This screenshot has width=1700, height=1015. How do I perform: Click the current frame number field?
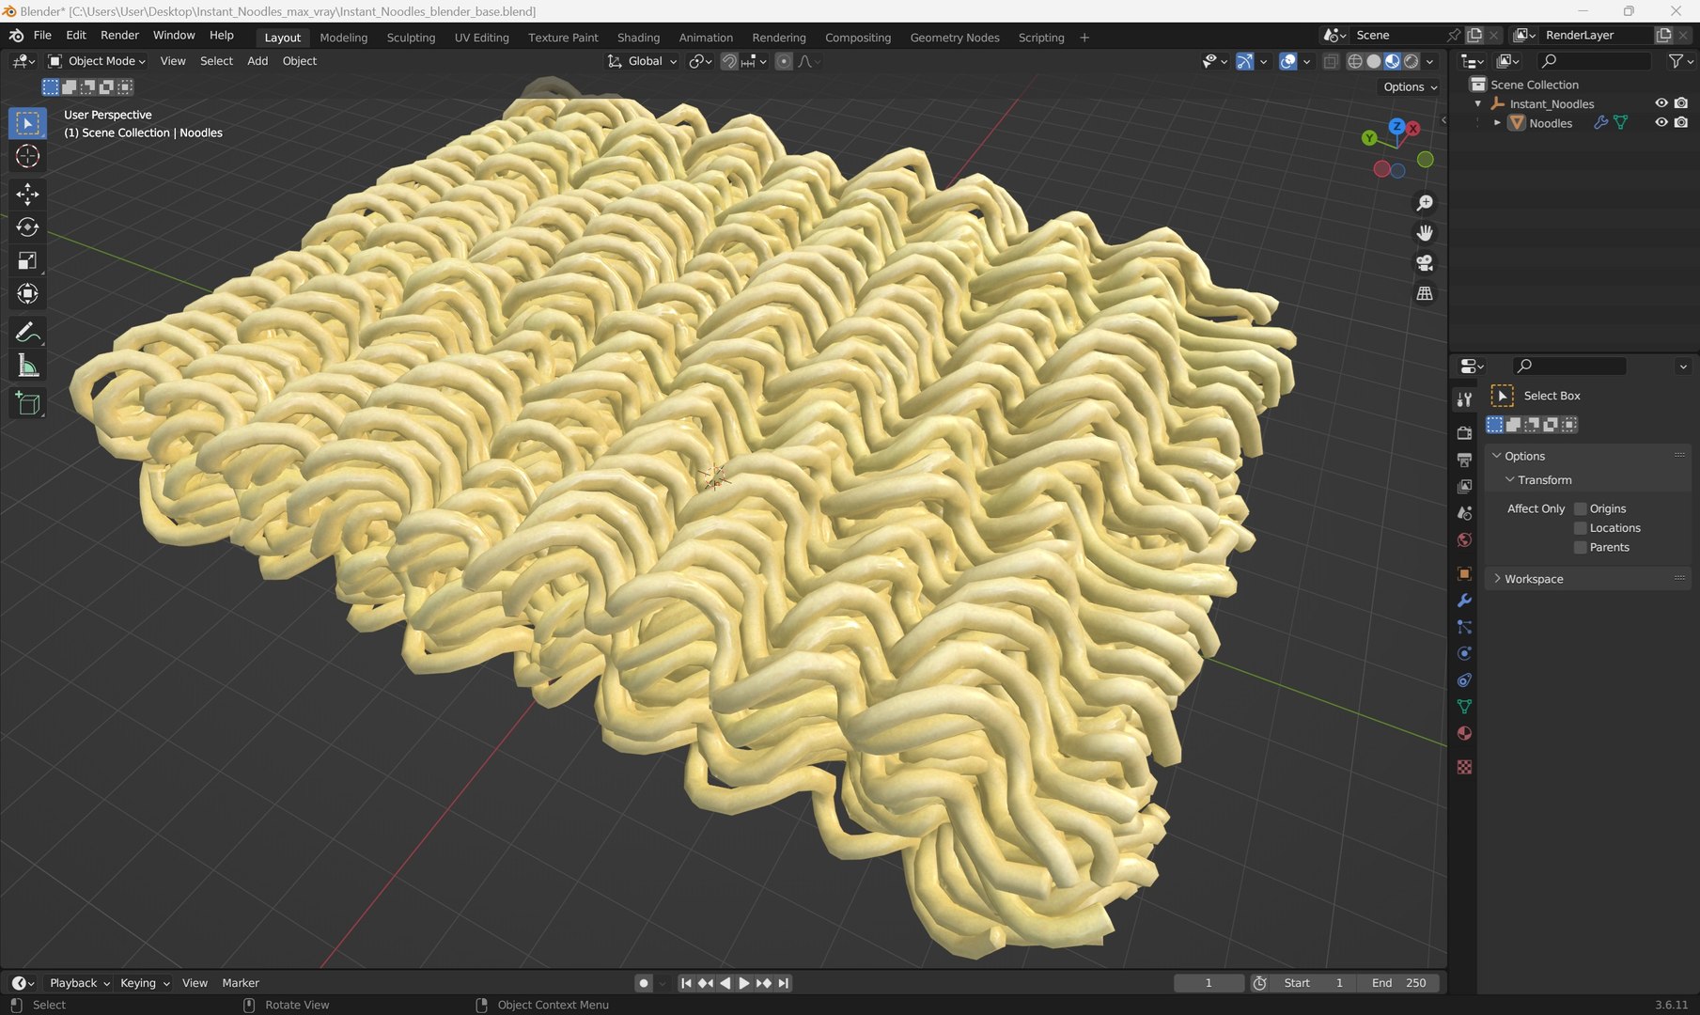coord(1209,983)
